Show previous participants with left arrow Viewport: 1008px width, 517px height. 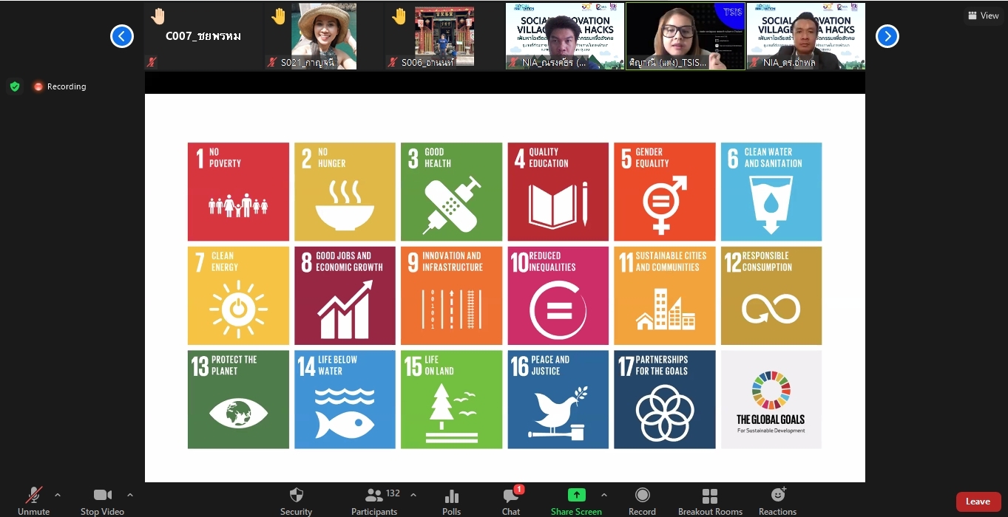(x=122, y=35)
